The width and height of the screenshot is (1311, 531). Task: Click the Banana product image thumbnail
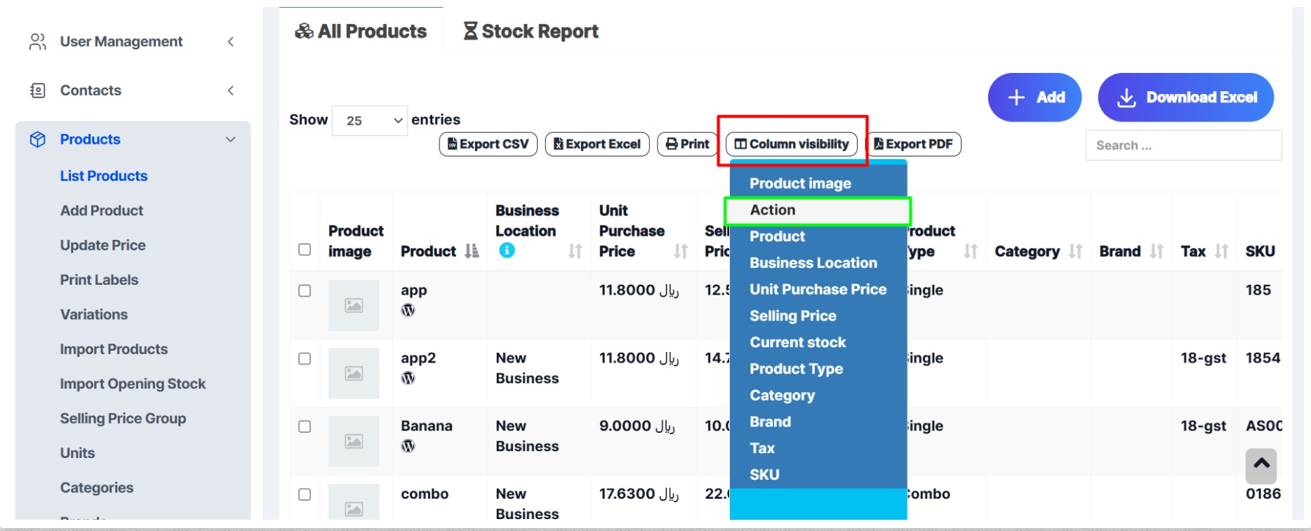coord(354,441)
